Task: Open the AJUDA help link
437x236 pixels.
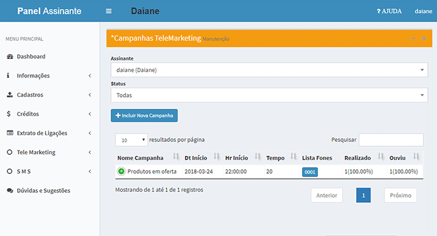Action: 389,11
